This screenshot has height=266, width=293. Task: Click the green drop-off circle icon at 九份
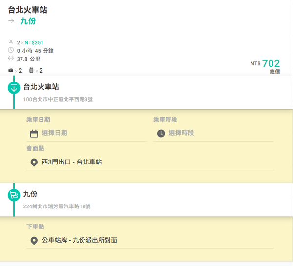click(x=14, y=195)
